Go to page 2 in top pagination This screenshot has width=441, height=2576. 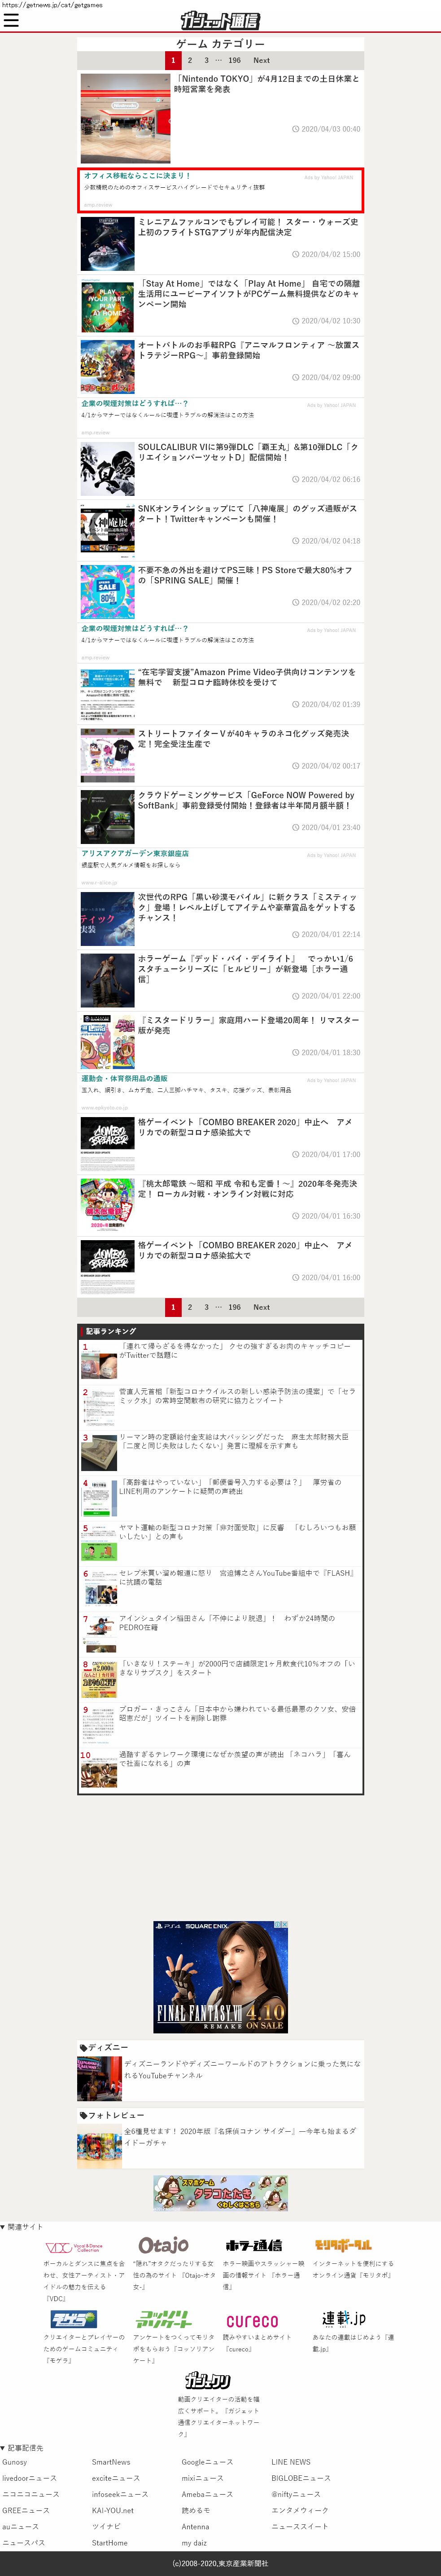190,60
